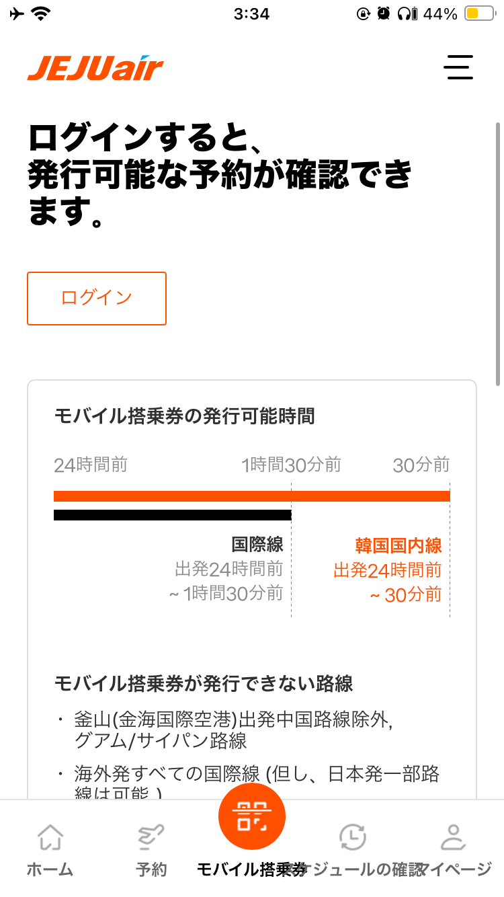The width and height of the screenshot is (504, 897).
Task: Tap the My Page person icon
Action: [x=454, y=838]
